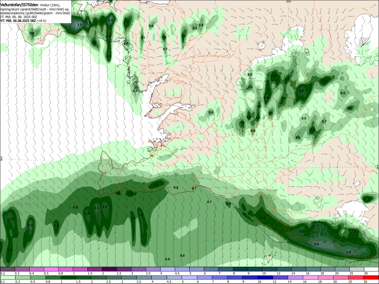The width and height of the screenshot is (379, 284).
Task: Select the upper legend swatch starting at 3
Action: tap(139, 269)
